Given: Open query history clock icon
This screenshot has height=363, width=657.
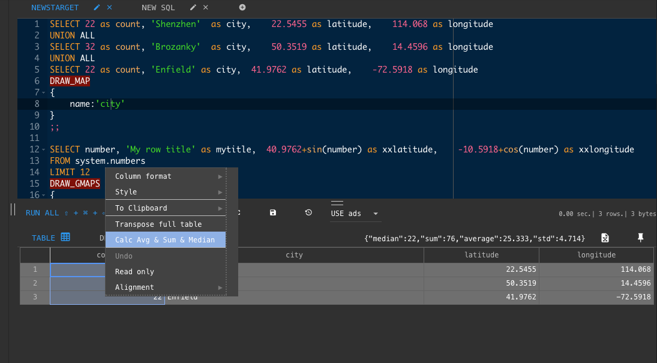Looking at the screenshot, I should 308,212.
